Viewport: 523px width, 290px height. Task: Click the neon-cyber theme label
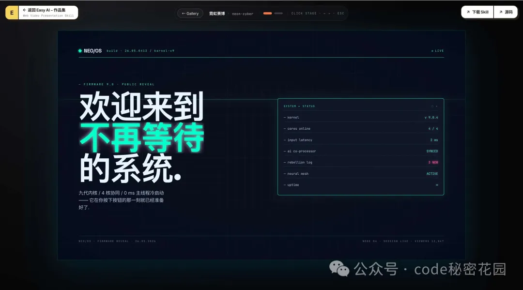[x=243, y=14]
